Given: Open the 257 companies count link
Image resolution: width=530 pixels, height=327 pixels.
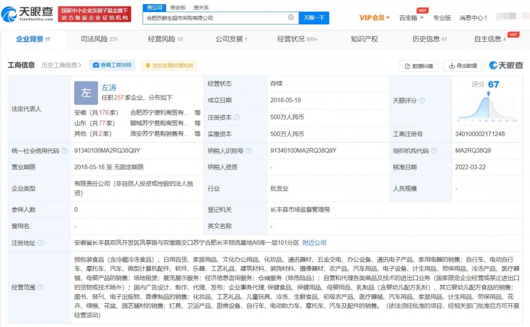Looking at the screenshot, I should pos(119,97).
